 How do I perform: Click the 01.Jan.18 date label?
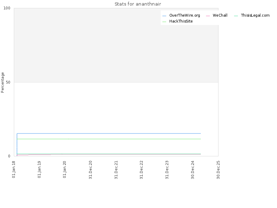[14, 170]
